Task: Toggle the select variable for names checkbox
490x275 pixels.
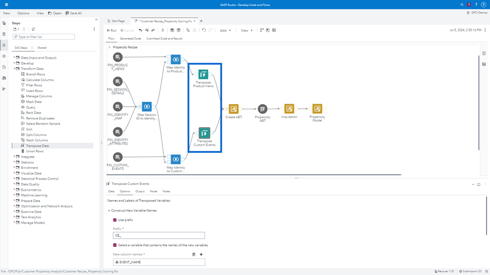Action: 115,245
